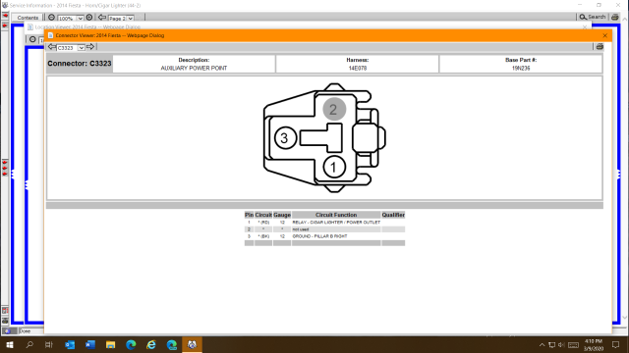Click the Qualifier column header
The image size is (629, 353).
coord(393,215)
